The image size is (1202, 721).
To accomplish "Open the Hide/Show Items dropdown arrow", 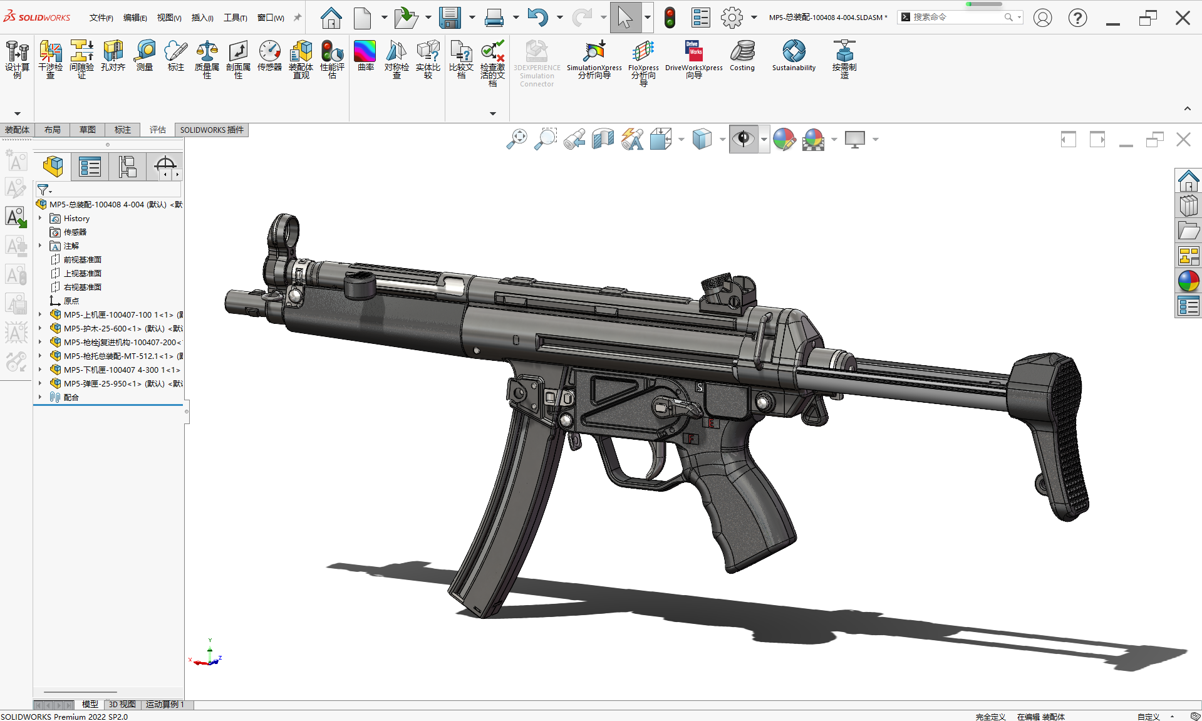I will (x=764, y=139).
